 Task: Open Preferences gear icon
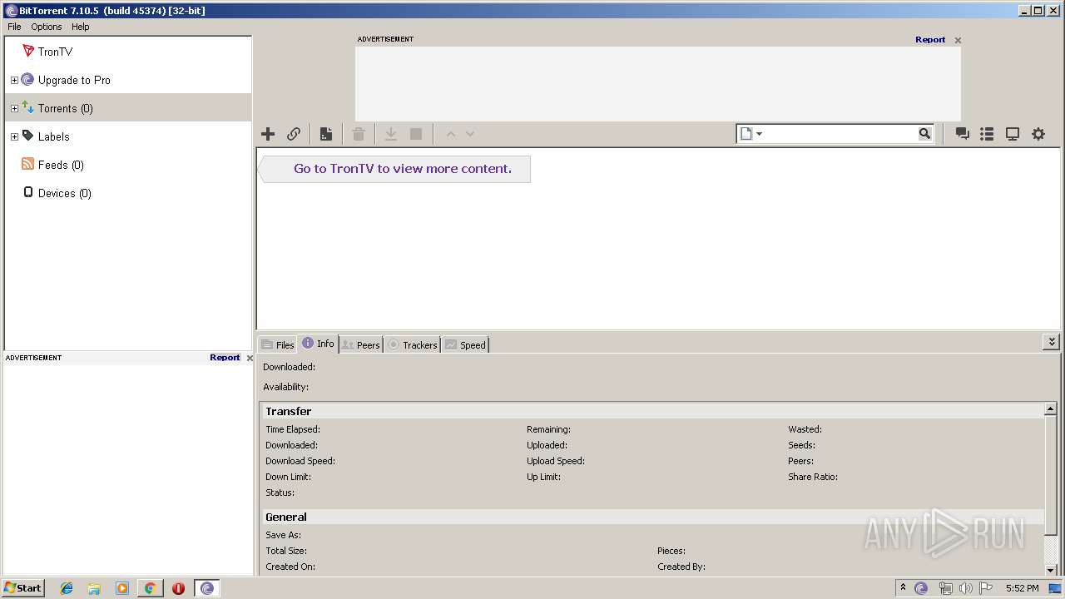pyautogui.click(x=1038, y=134)
